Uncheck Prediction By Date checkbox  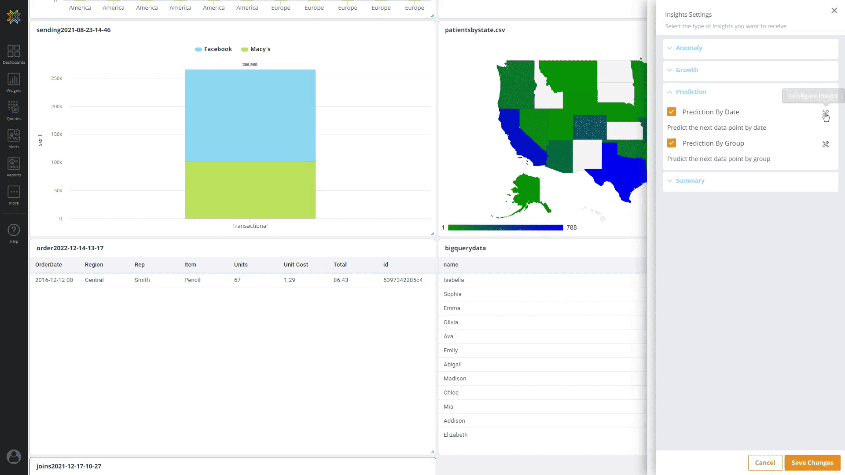(671, 112)
